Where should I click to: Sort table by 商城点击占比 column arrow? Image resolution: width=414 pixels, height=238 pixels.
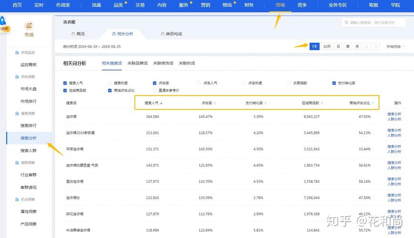pos(373,103)
